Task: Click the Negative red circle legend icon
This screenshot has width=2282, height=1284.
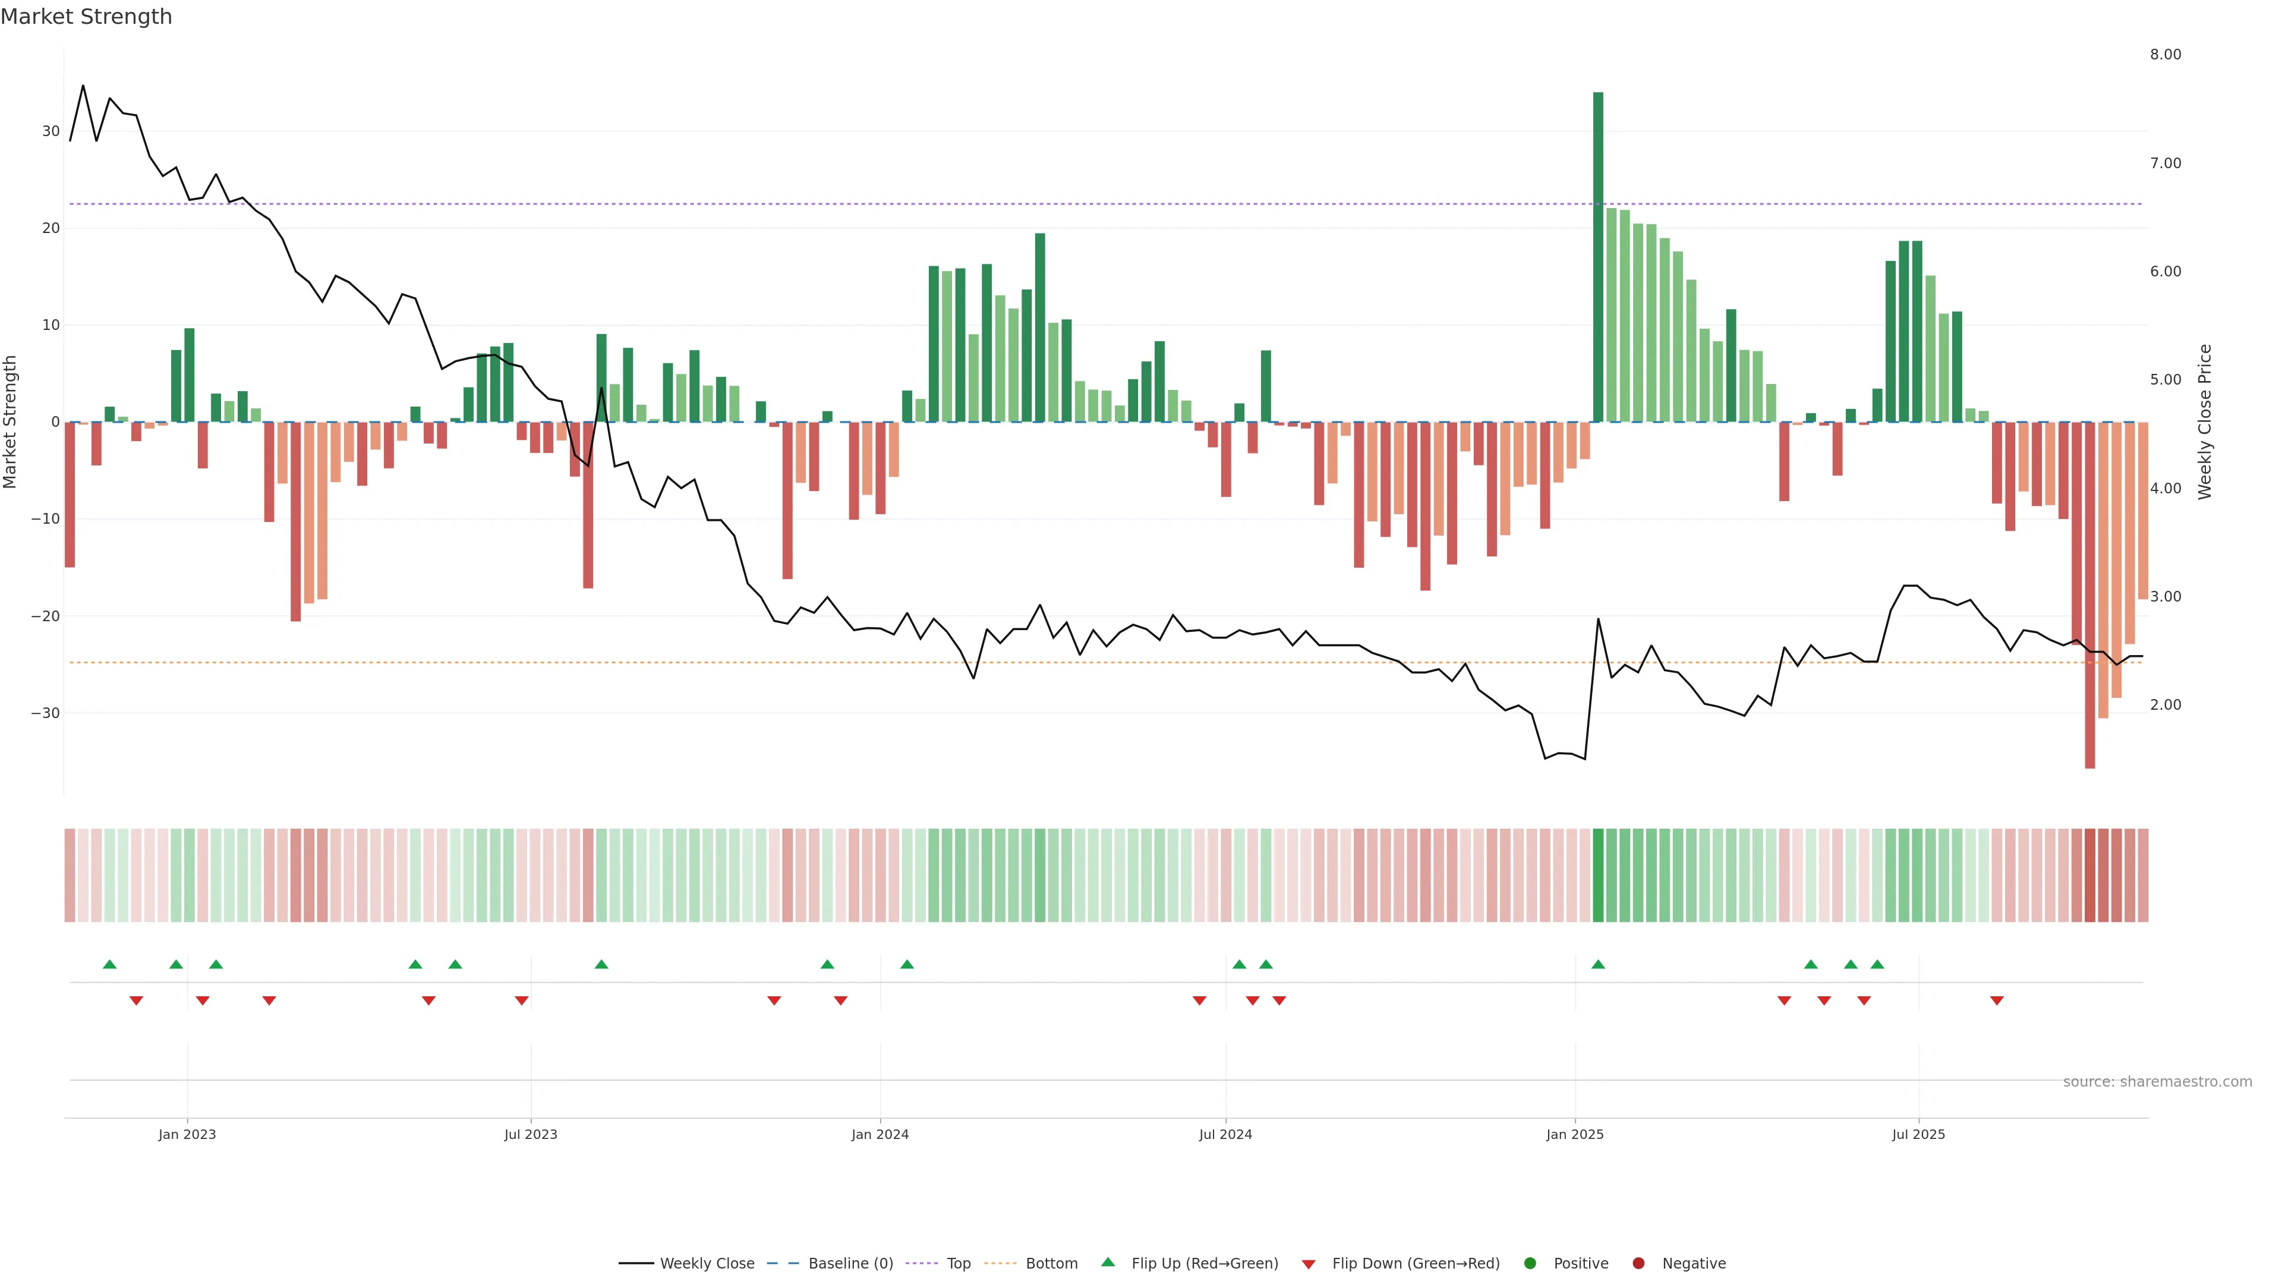Action: coord(1638,1264)
